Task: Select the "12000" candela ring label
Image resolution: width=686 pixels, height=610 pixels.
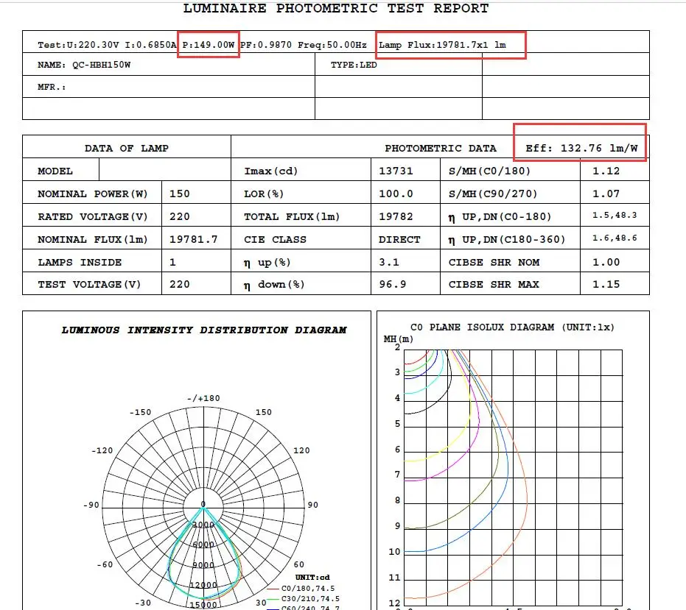Action: (203, 586)
